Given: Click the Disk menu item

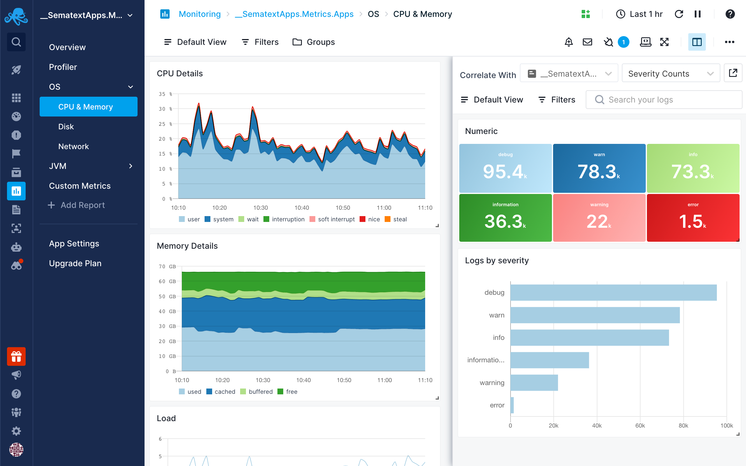Looking at the screenshot, I should 66,127.
